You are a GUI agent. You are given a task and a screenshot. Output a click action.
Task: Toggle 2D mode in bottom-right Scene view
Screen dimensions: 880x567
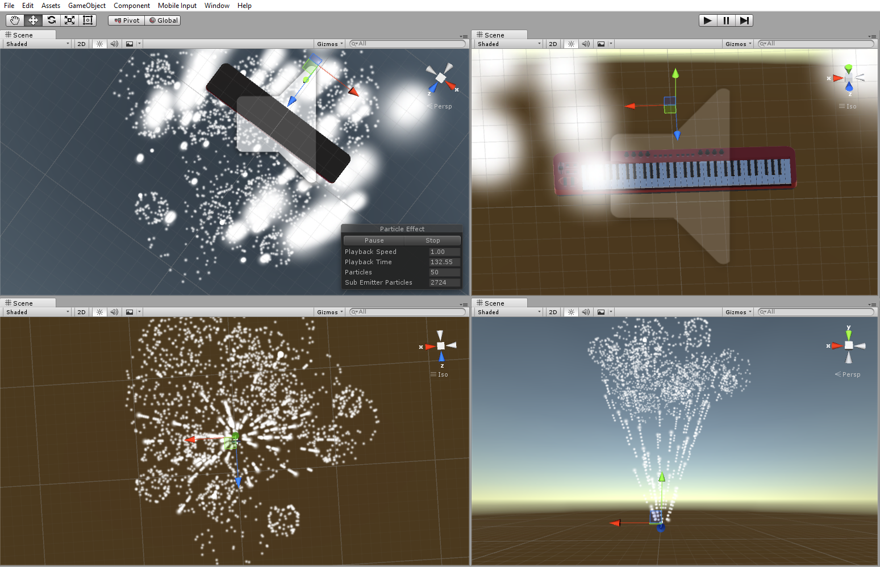click(553, 312)
